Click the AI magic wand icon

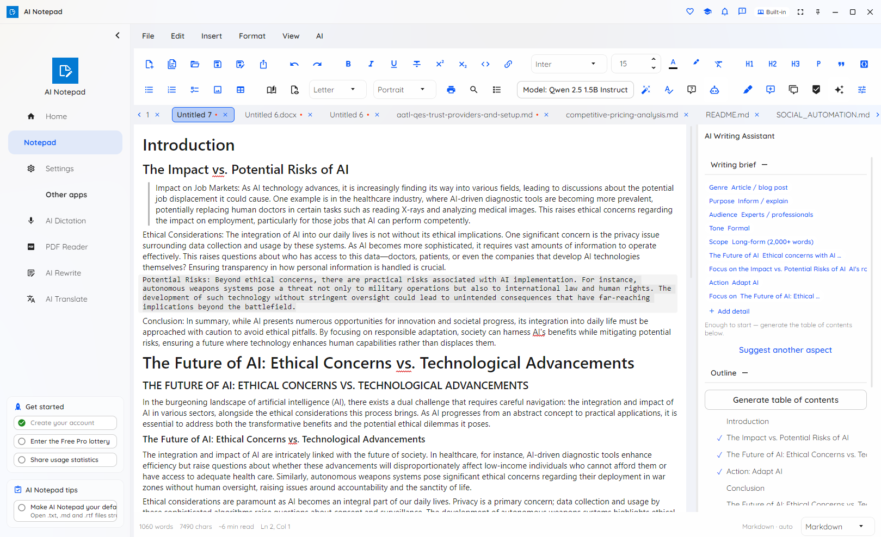click(x=646, y=90)
